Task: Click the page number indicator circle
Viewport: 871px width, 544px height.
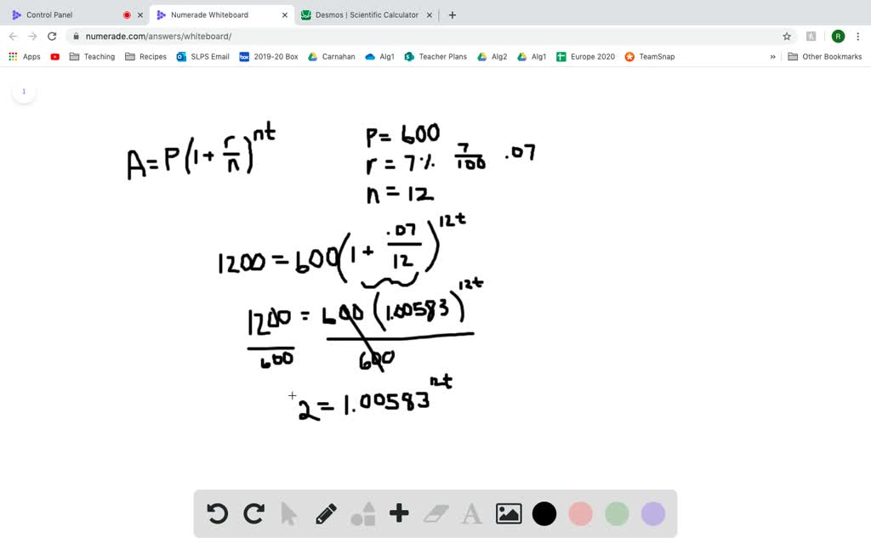Action: (x=24, y=91)
